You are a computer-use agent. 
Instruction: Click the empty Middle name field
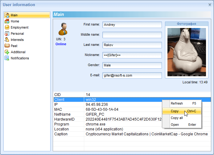click(x=132, y=35)
